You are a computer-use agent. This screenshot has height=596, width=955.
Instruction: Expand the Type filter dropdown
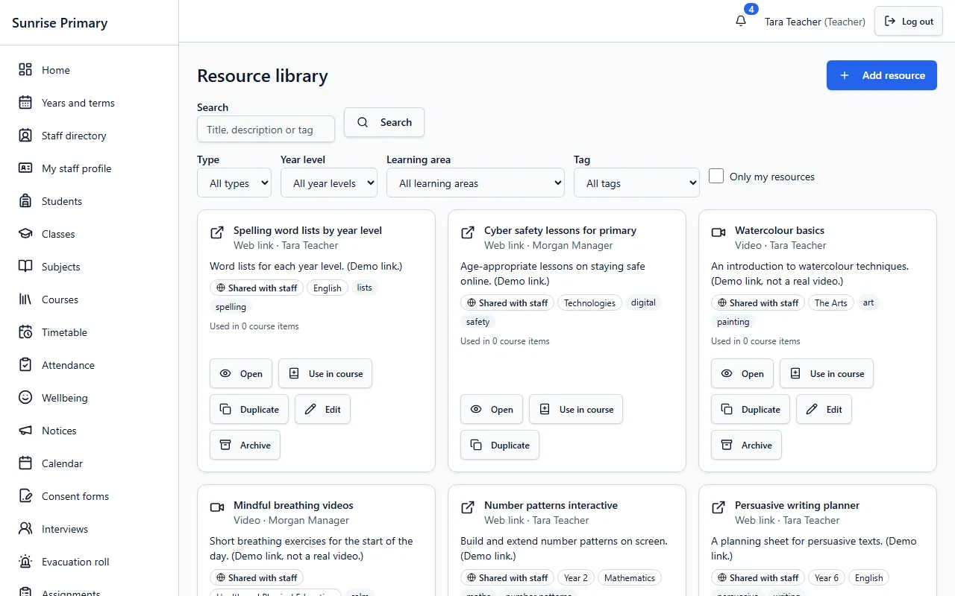tap(234, 183)
